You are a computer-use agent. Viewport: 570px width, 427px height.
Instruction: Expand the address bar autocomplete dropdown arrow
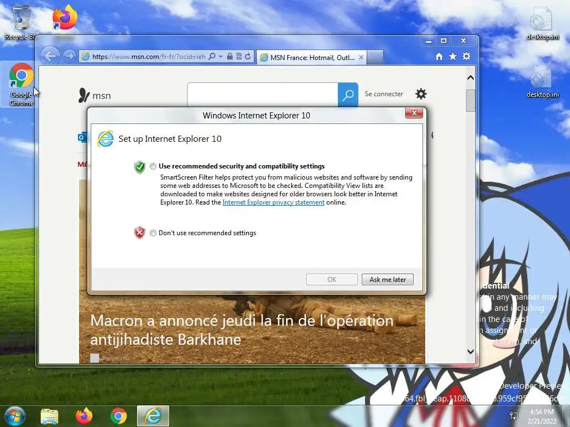click(220, 57)
